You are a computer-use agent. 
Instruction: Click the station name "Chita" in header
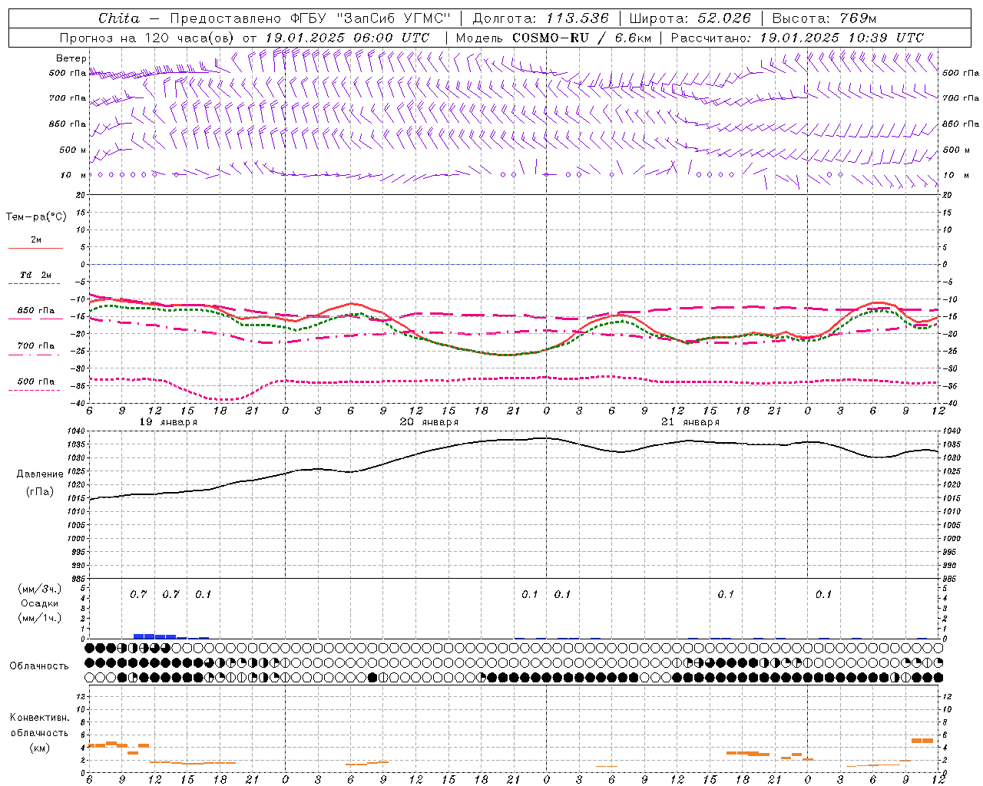[119, 18]
